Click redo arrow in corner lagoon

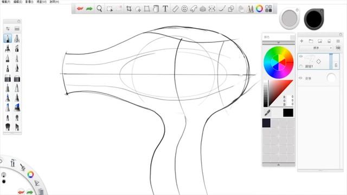(30, 192)
